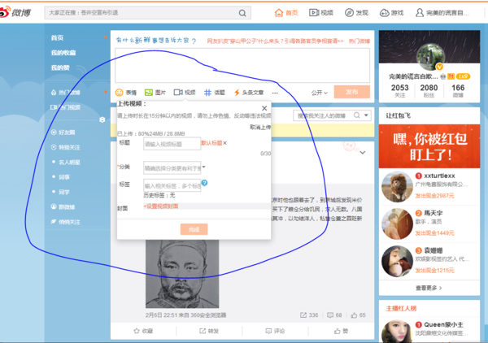Screen dimensions: 488x343
Task: Click 赞 to like the post
Action: 341,331
